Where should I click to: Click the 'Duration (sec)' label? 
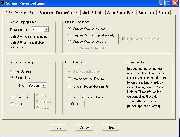pos(20,30)
